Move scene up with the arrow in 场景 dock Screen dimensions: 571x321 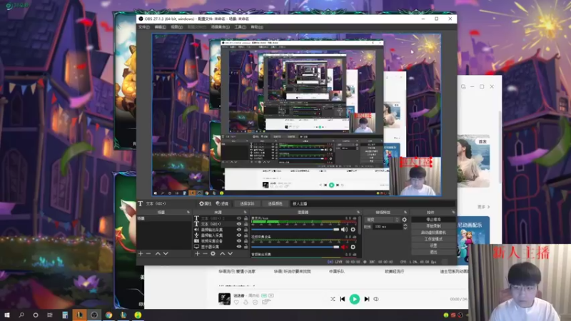pyautogui.click(x=158, y=253)
